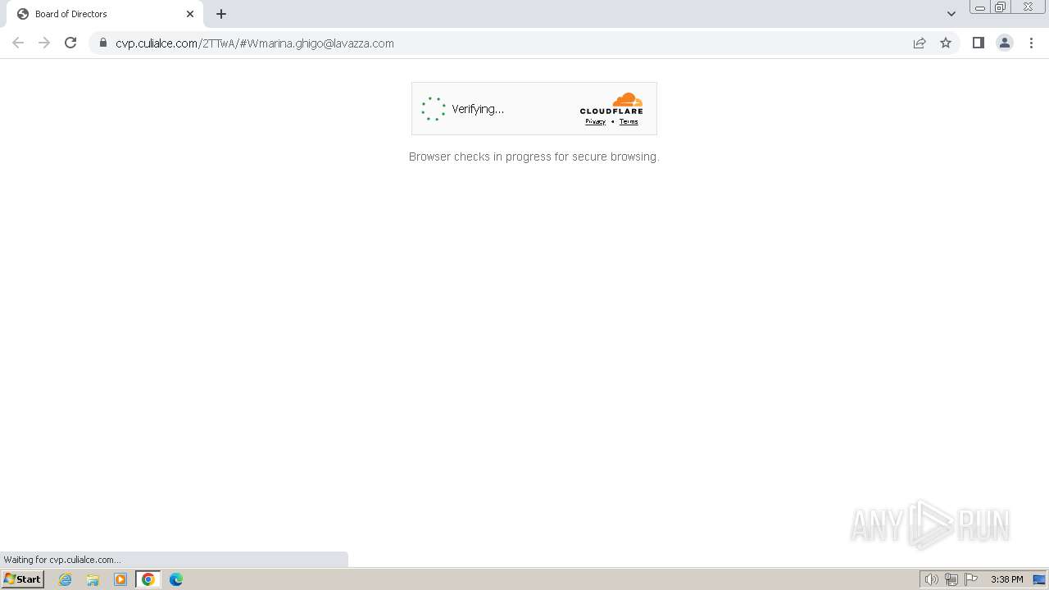1049x590 pixels.
Task: Click the 'Waiting for cvp.culialce.com' status text
Action: (62, 560)
